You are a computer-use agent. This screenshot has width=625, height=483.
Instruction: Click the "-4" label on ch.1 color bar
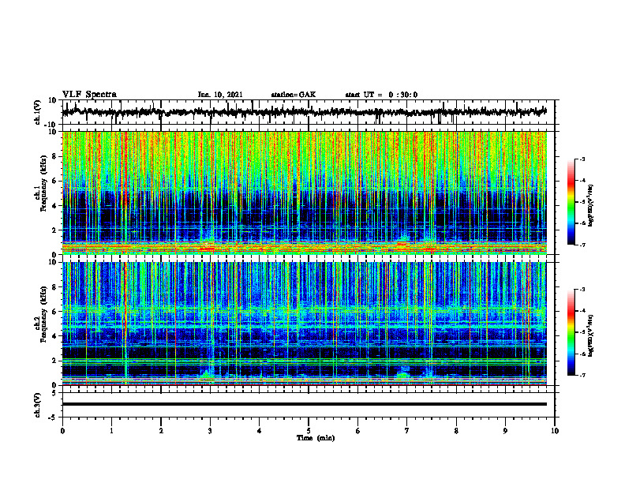pyautogui.click(x=582, y=181)
